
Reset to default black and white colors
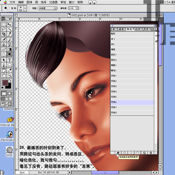coord(3,88)
